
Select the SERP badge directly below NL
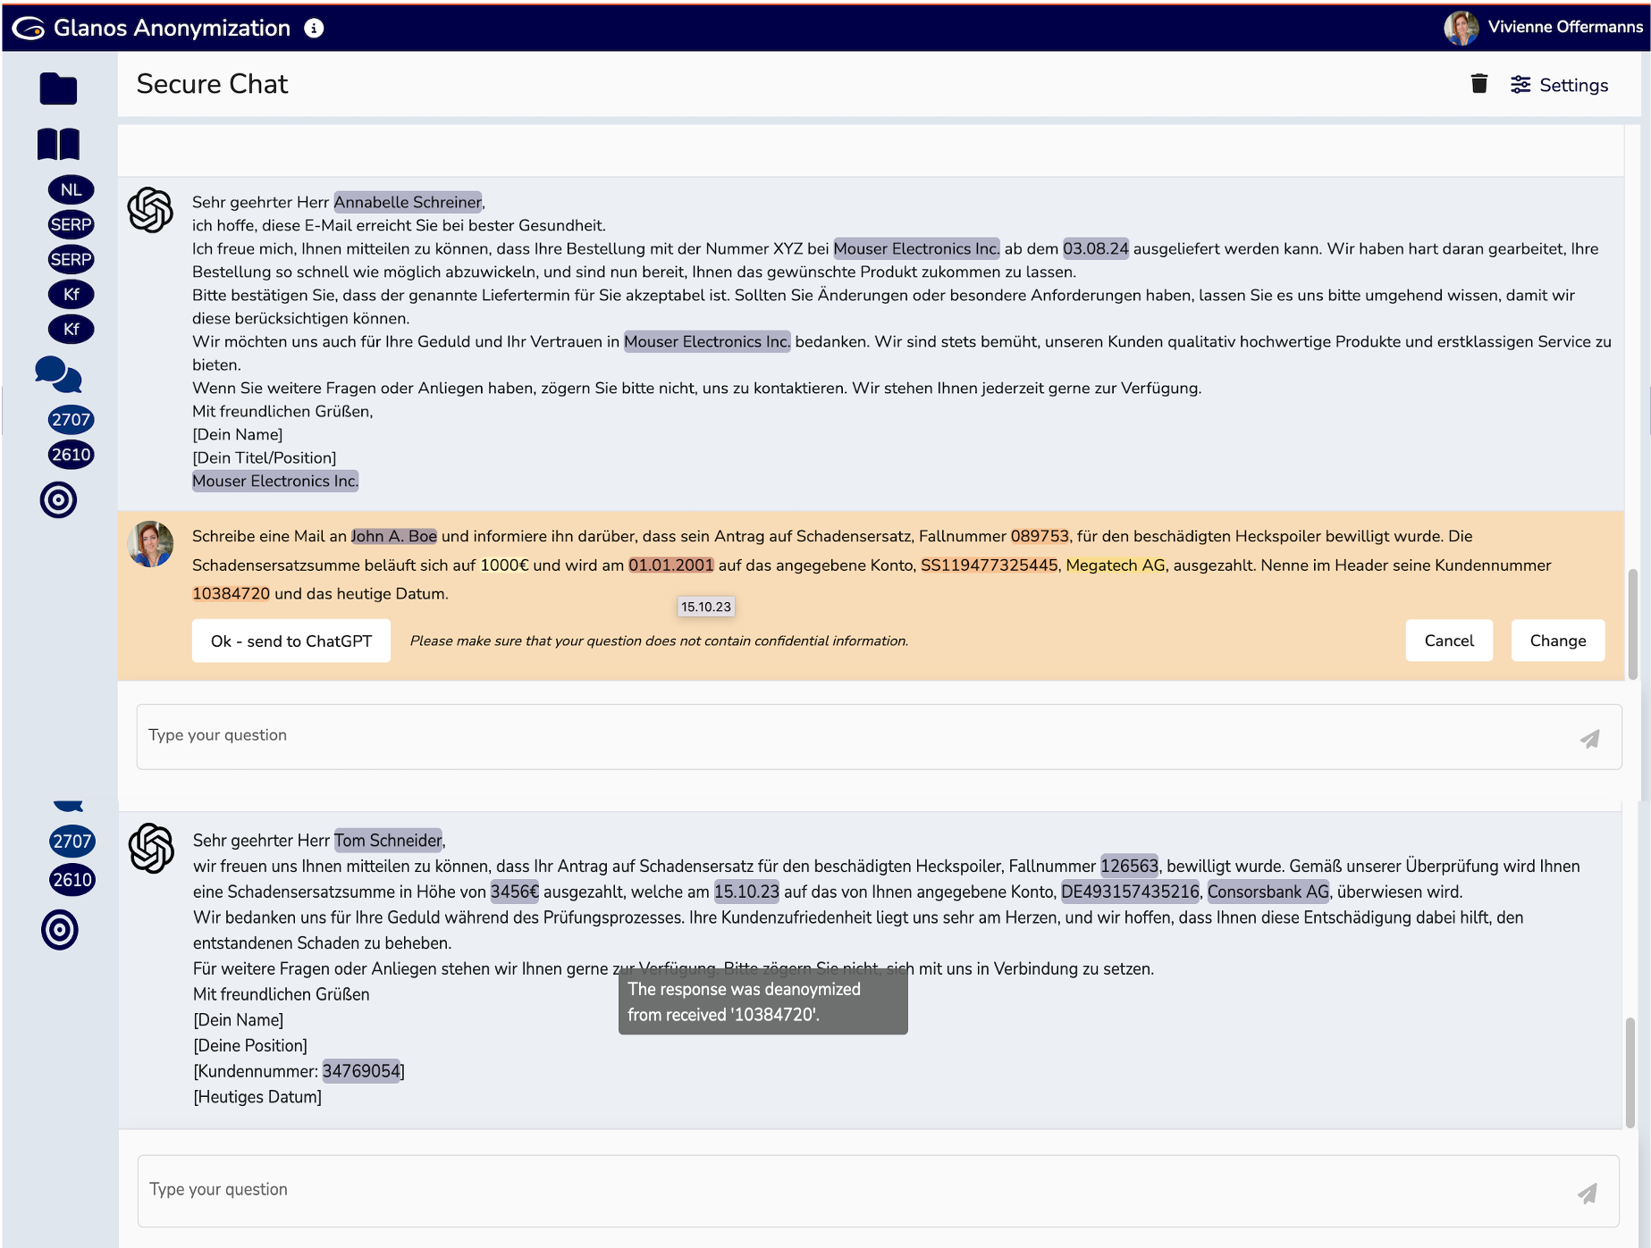72,224
